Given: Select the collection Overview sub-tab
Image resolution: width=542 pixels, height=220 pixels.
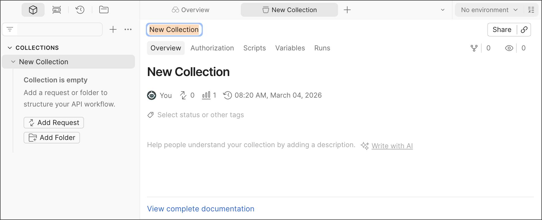Looking at the screenshot, I should click(x=166, y=48).
